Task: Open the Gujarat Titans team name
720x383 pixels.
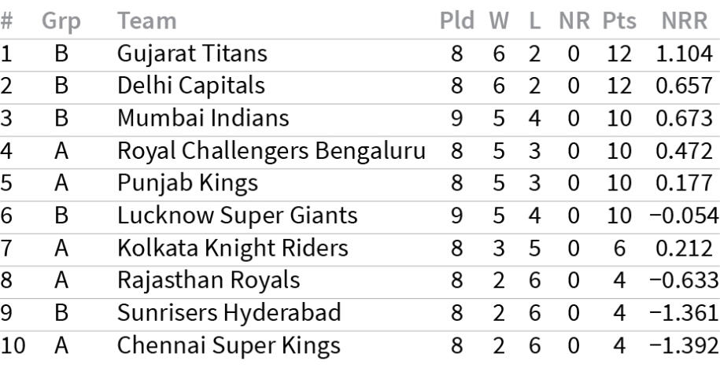Action: pyautogui.click(x=192, y=54)
